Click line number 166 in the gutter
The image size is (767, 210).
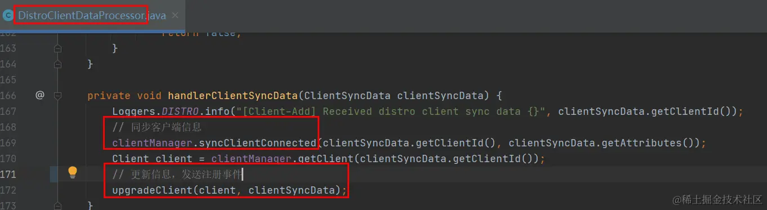pos(8,95)
